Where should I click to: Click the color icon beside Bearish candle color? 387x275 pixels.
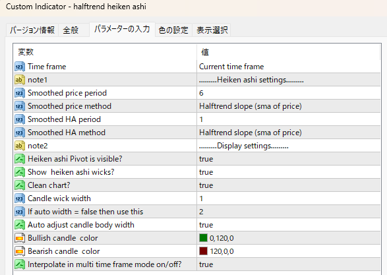(20, 251)
